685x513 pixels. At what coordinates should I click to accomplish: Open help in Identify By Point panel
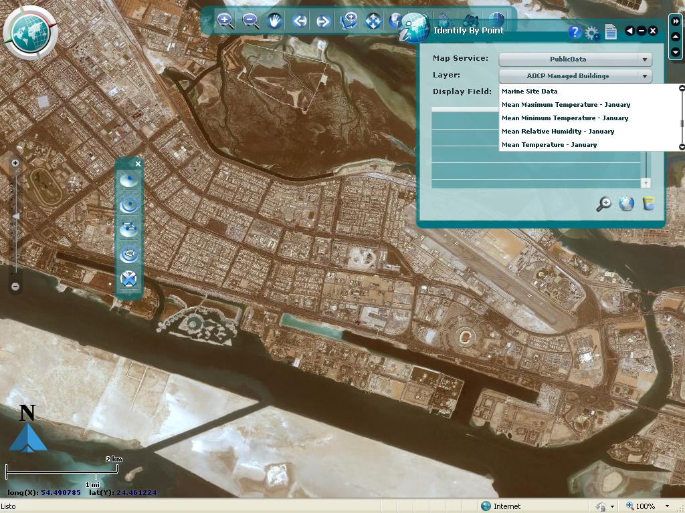pyautogui.click(x=574, y=31)
